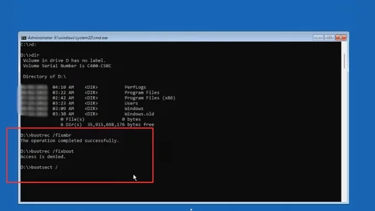Viewport: 375px width, 211px height.
Task: Maximize the cmd.exe window
Action: [329, 37]
